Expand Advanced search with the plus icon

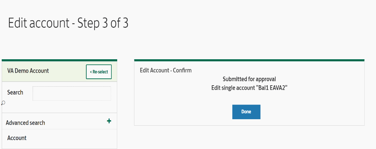click(109, 121)
